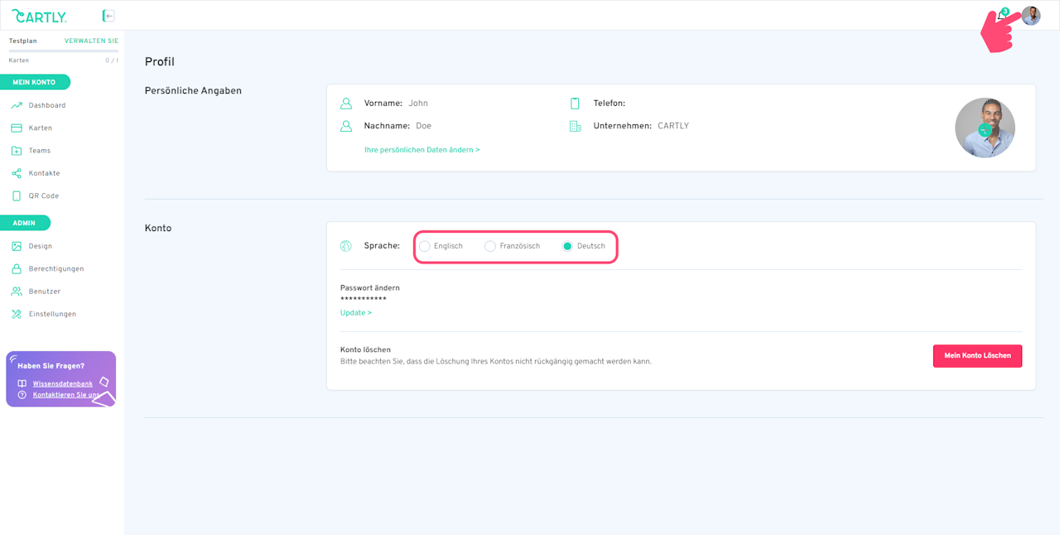The height and width of the screenshot is (535, 1060).
Task: Click the Cartly logo
Action: [39, 16]
